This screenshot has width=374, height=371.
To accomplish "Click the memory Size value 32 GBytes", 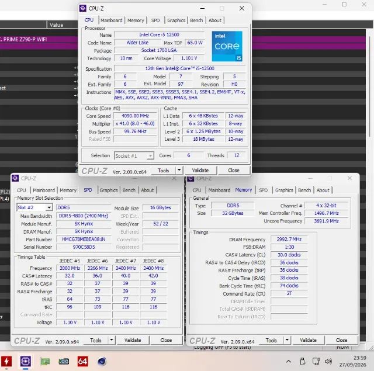I will tap(233, 213).
